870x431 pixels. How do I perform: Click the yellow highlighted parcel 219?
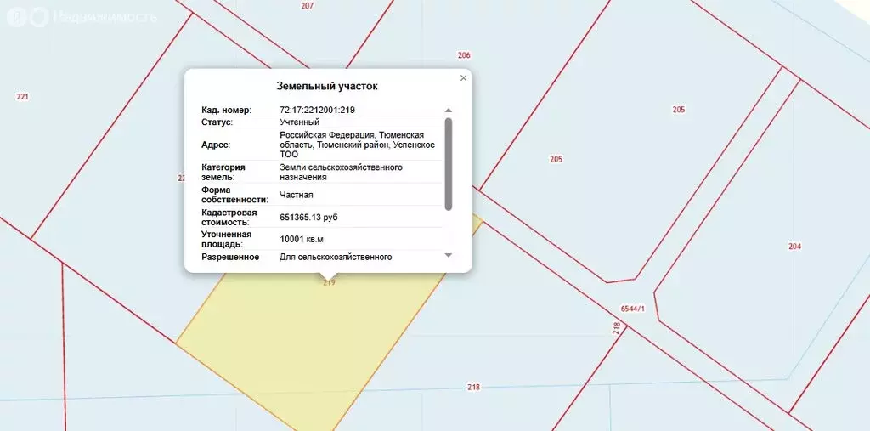[x=314, y=340]
